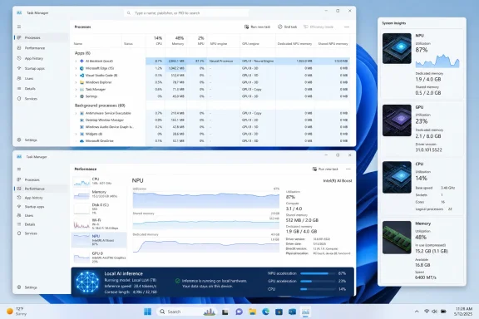Switch to Processes in bottom window sidebar

point(41,179)
